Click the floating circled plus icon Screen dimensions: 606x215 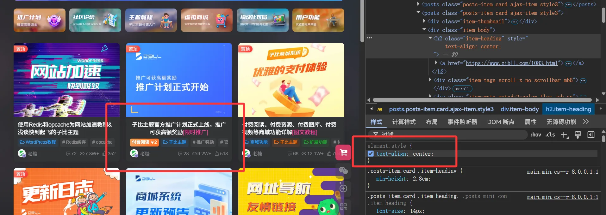point(343,188)
